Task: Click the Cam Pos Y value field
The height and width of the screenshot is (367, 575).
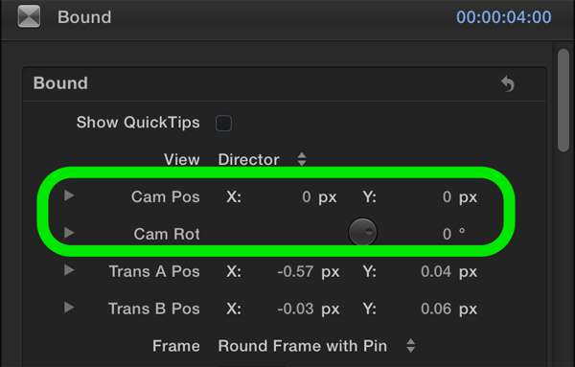Action: [447, 196]
